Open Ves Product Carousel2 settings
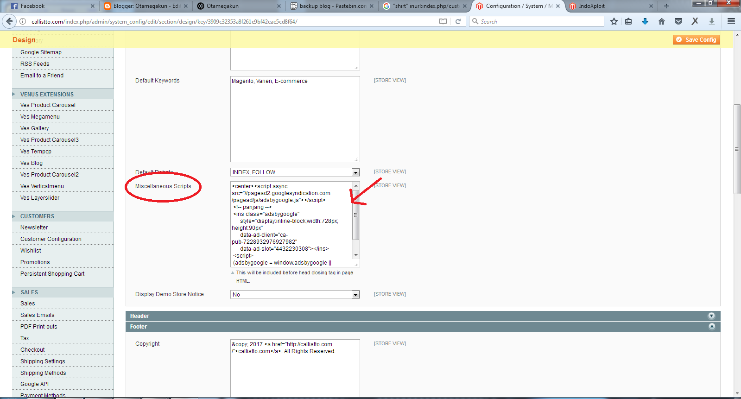Image resolution: width=741 pixels, height=399 pixels. 50,175
